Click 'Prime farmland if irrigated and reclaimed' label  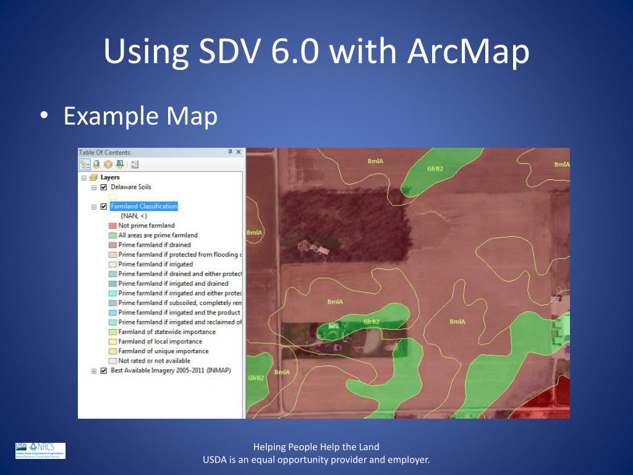click(180, 322)
